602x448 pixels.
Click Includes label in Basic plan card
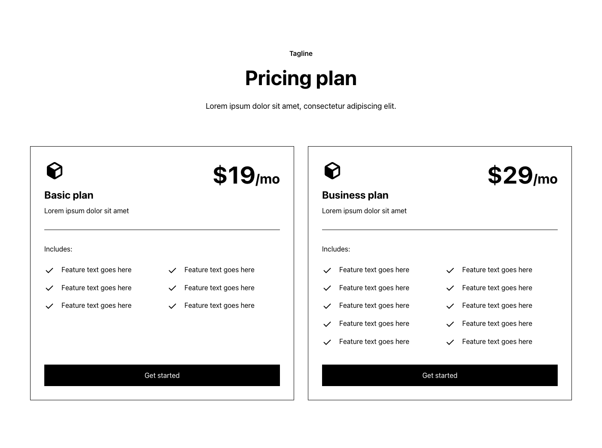(x=58, y=249)
